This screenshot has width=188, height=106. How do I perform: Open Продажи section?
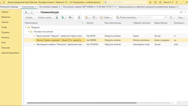pyautogui.click(x=5, y=32)
